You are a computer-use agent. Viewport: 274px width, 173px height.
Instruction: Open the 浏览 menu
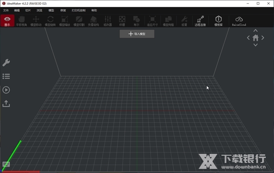pyautogui.click(x=39, y=10)
